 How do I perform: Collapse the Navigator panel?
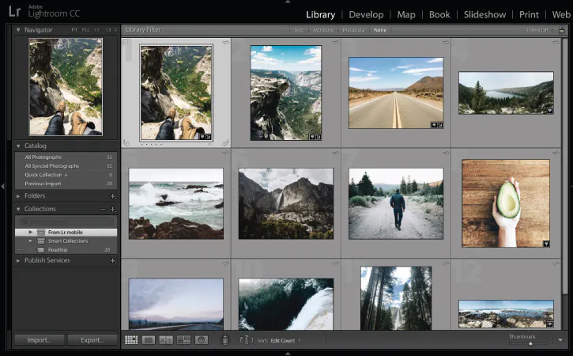click(18, 30)
